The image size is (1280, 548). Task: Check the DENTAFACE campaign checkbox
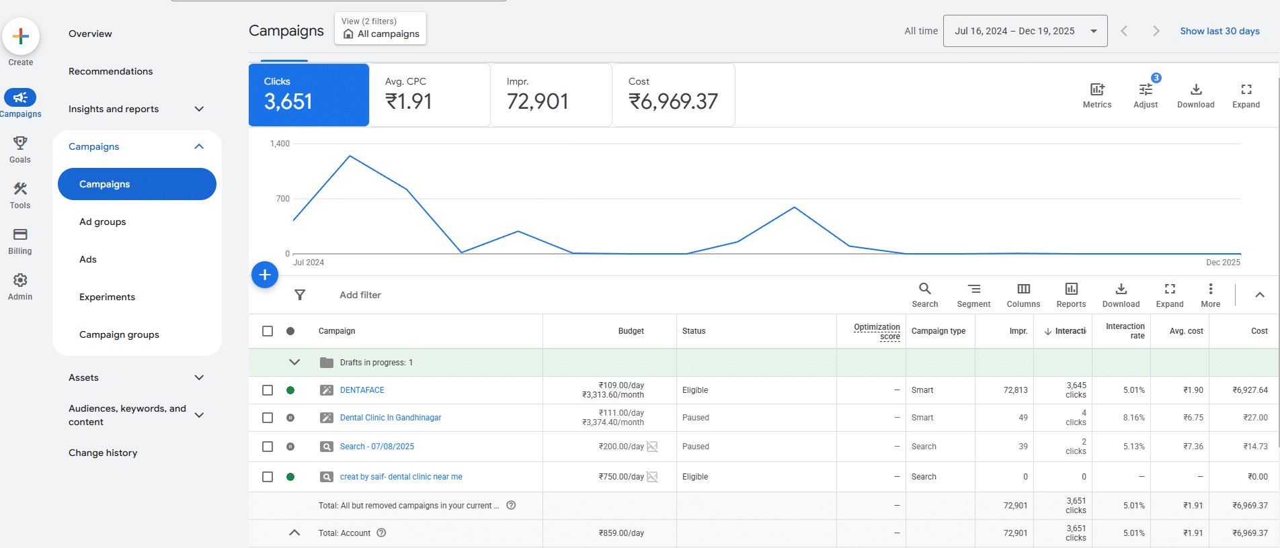(x=268, y=390)
